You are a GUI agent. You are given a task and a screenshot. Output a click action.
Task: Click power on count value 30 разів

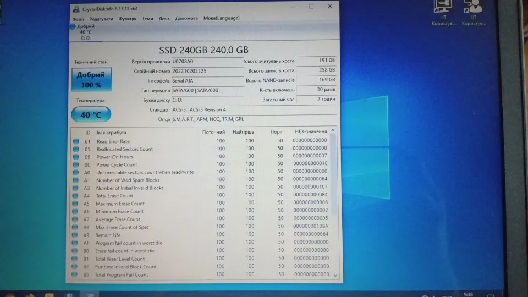tap(316, 90)
